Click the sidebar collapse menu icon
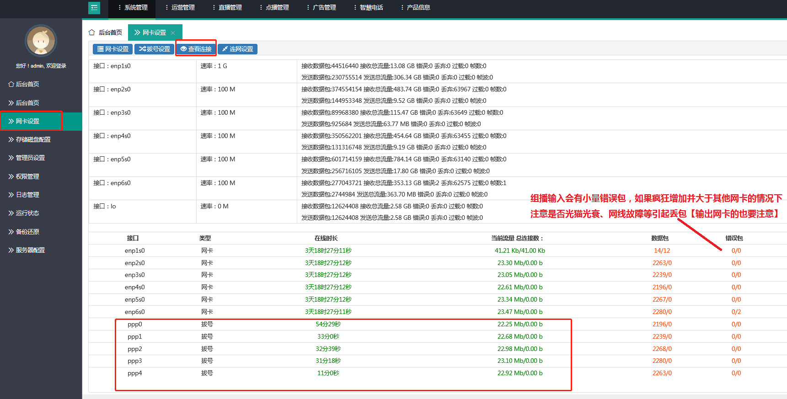The image size is (787, 399). click(94, 8)
